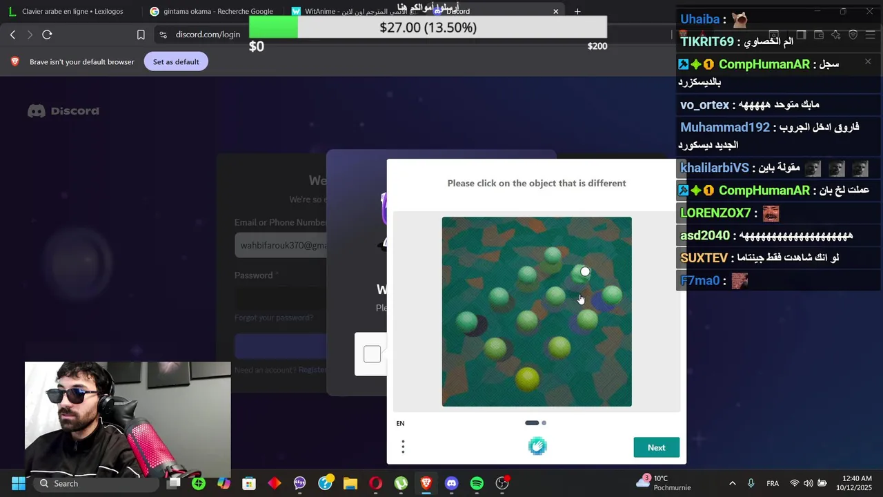Open Wi-Fi network settings in tray
The width and height of the screenshot is (883, 497).
pyautogui.click(x=795, y=483)
